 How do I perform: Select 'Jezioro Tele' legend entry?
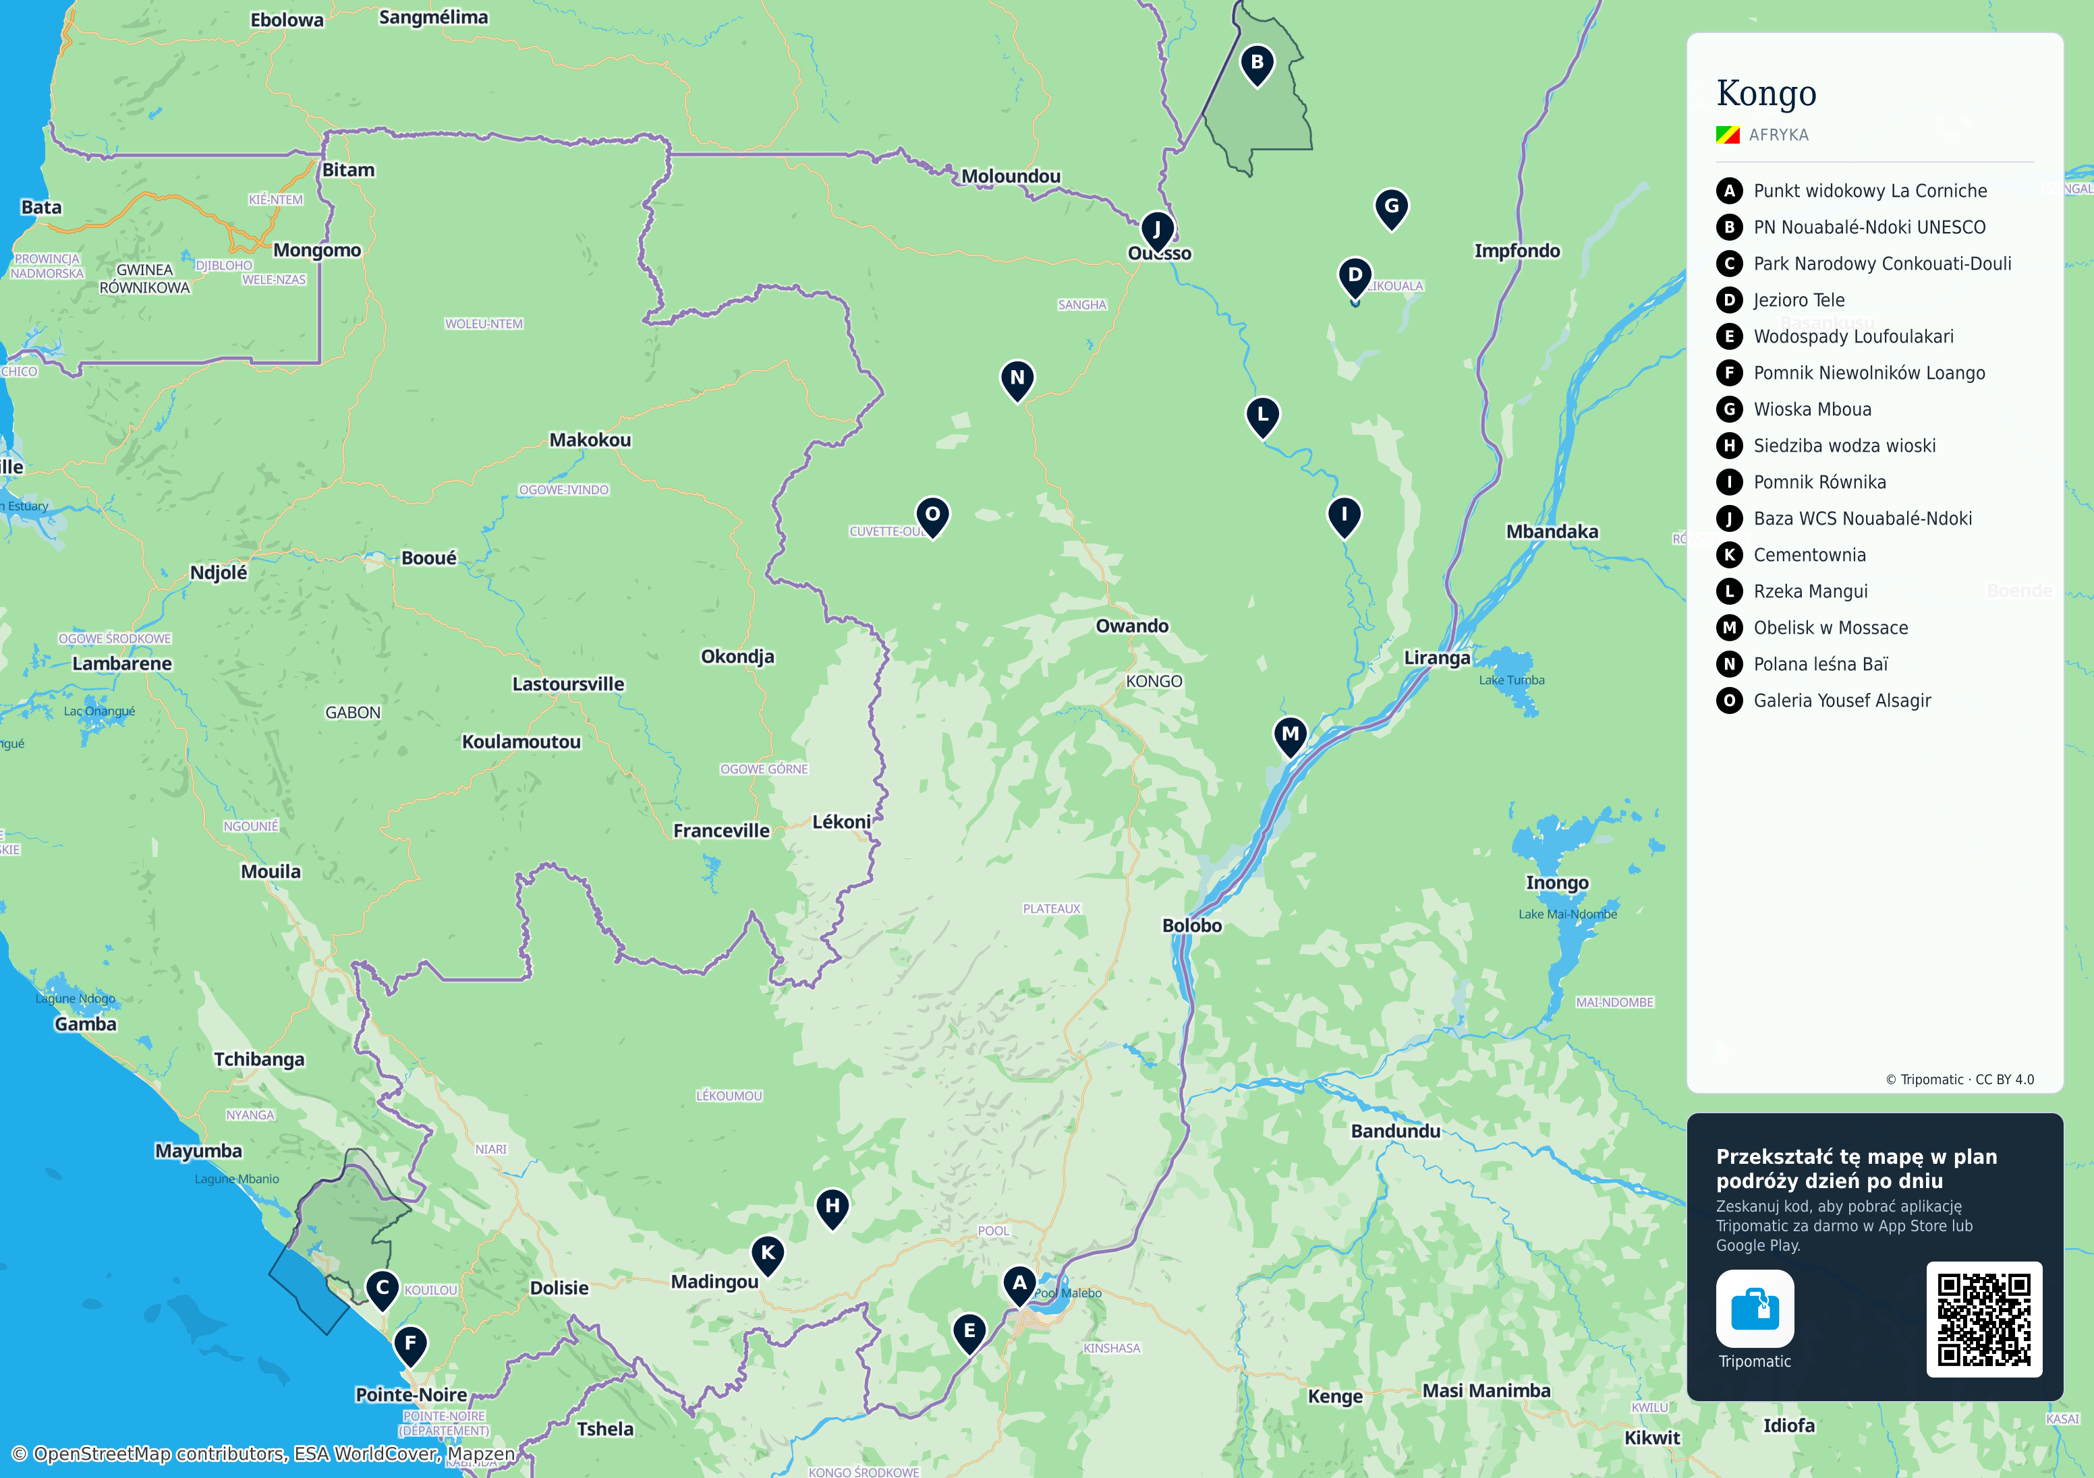pos(1799,300)
